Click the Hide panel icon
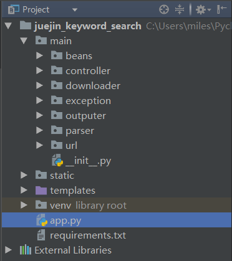The image size is (232, 261). (x=221, y=9)
